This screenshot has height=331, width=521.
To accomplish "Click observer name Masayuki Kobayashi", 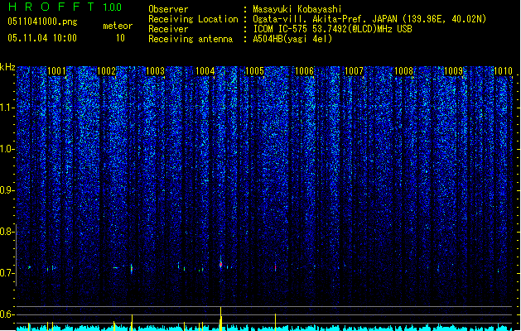I will (x=297, y=9).
